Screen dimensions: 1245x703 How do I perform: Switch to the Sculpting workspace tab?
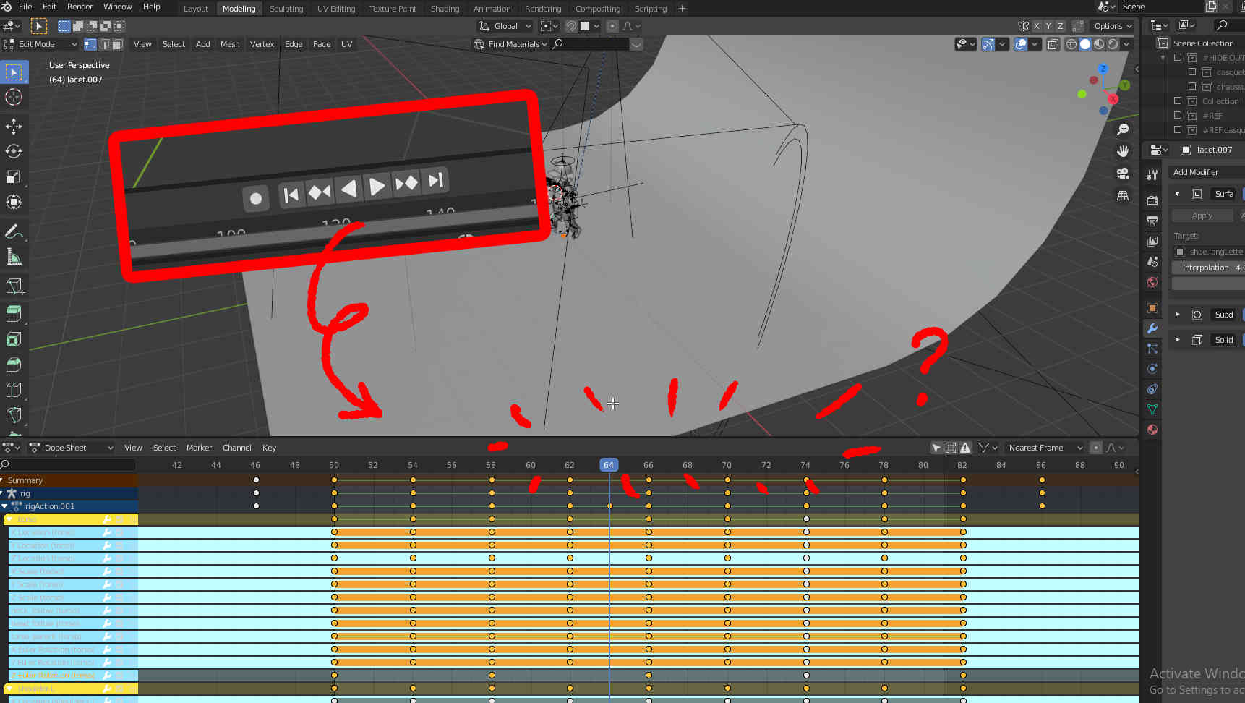click(x=286, y=8)
